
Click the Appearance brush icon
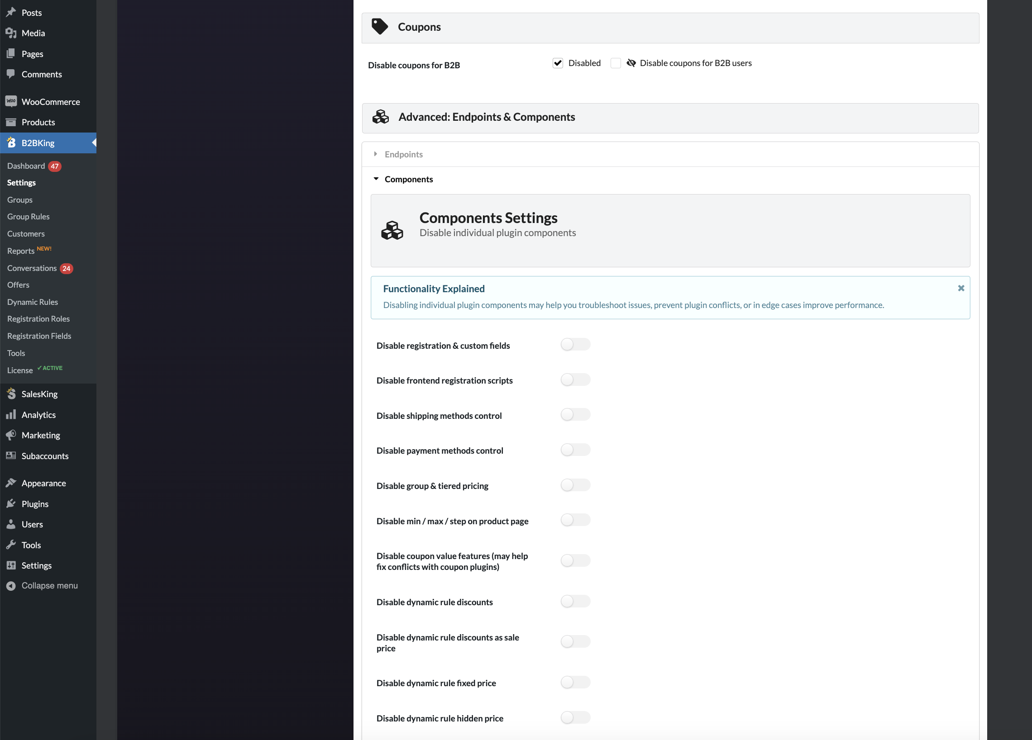(11, 483)
